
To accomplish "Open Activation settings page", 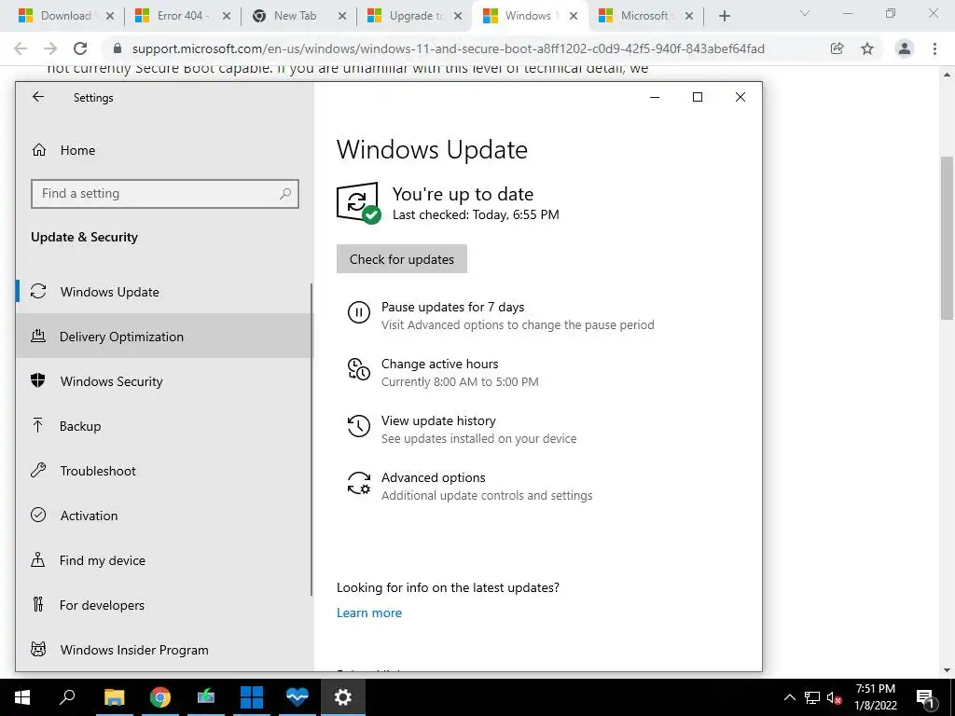I will 163,515.
